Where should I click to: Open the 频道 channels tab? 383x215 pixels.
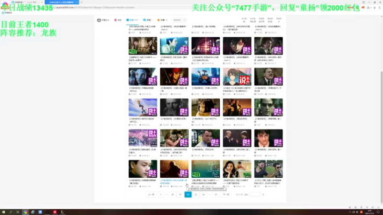pyautogui.click(x=147, y=20)
